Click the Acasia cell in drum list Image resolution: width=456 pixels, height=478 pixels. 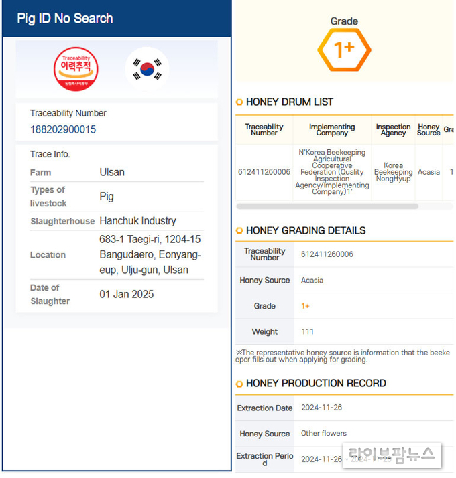[429, 172]
